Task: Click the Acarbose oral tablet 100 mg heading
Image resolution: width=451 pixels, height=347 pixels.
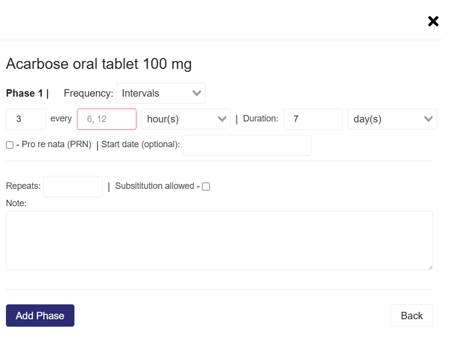Action: click(99, 64)
